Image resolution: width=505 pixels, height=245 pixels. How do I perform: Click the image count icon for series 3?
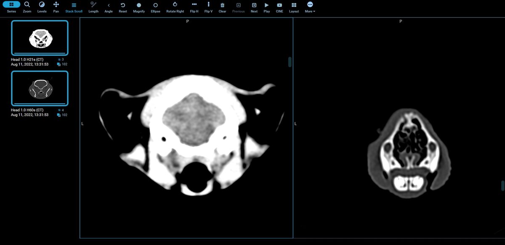click(58, 64)
